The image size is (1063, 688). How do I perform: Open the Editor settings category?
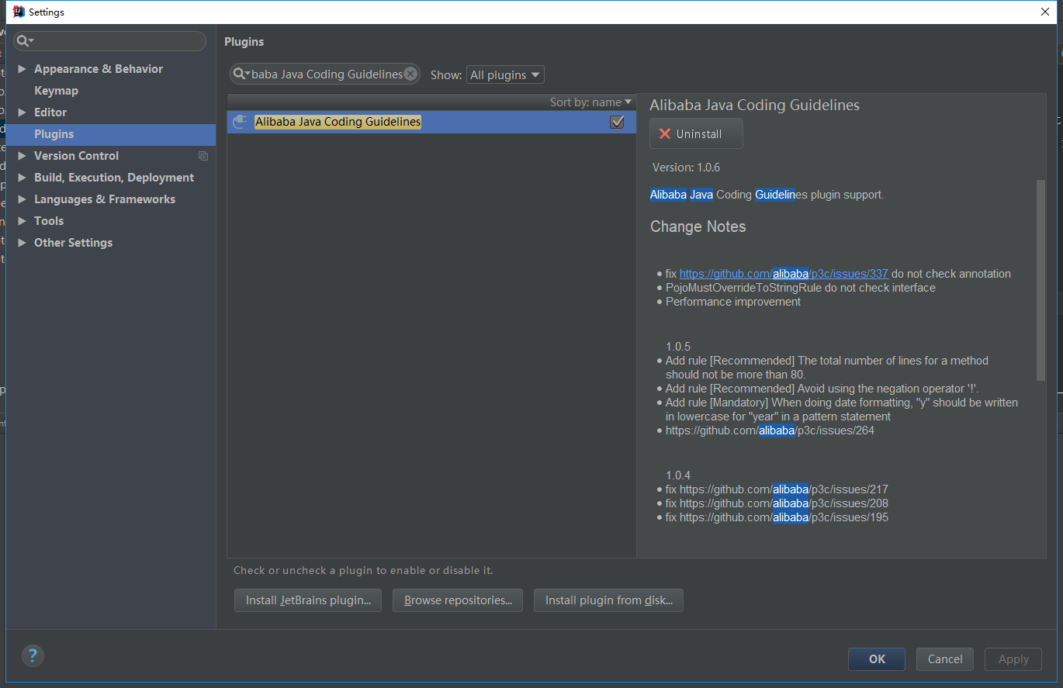(50, 112)
